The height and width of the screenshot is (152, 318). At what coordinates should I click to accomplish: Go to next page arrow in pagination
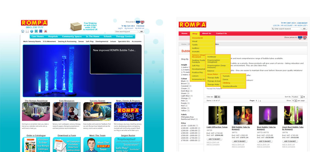[x=260, y=101]
